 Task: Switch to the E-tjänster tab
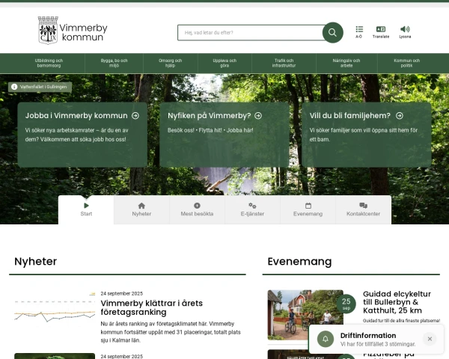[252, 209]
